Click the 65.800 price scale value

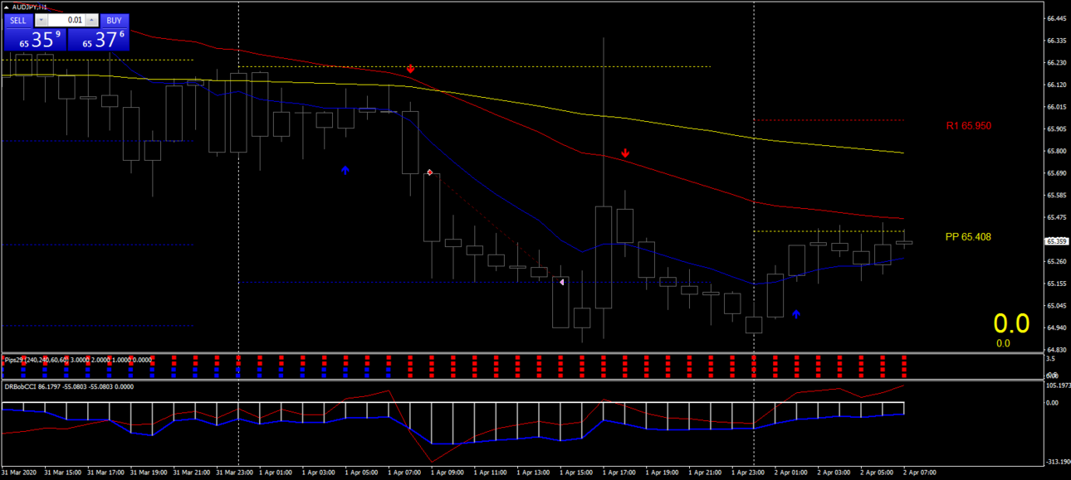pyautogui.click(x=1056, y=151)
